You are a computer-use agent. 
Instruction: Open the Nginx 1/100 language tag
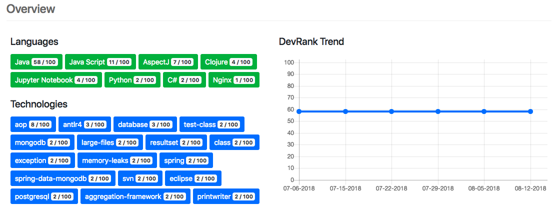(234, 80)
